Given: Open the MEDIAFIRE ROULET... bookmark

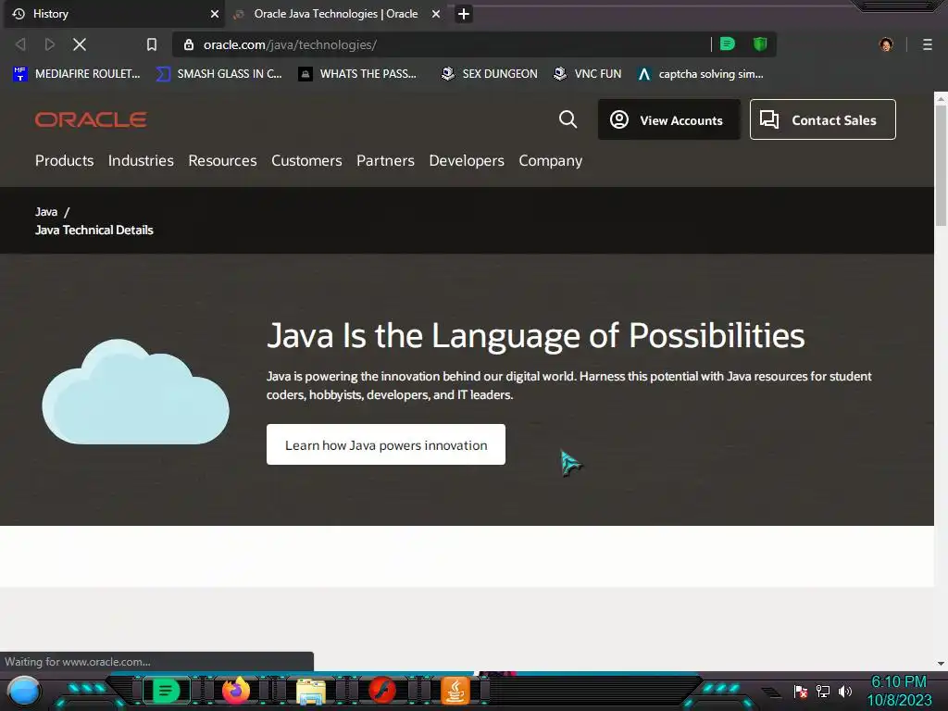Looking at the screenshot, I should point(76,74).
